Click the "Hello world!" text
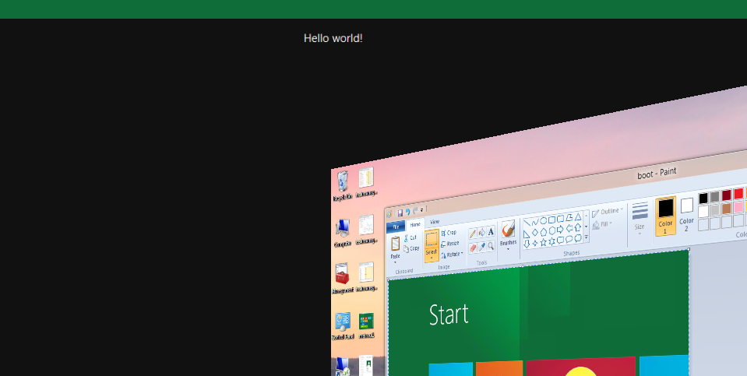The height and width of the screenshot is (376, 747). pyautogui.click(x=333, y=38)
